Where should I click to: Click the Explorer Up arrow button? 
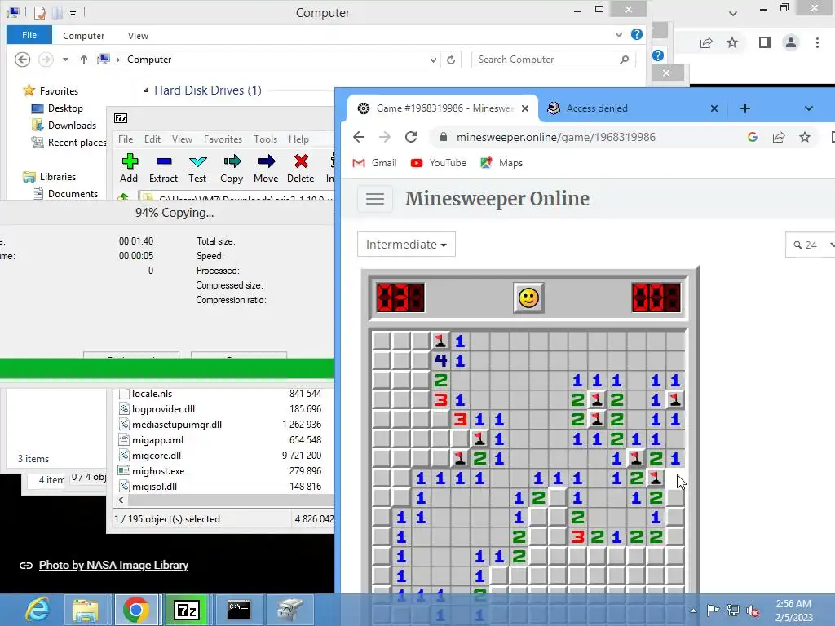84,60
